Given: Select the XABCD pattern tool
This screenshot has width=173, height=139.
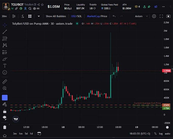Looking at the screenshot, I should coord(5,45).
